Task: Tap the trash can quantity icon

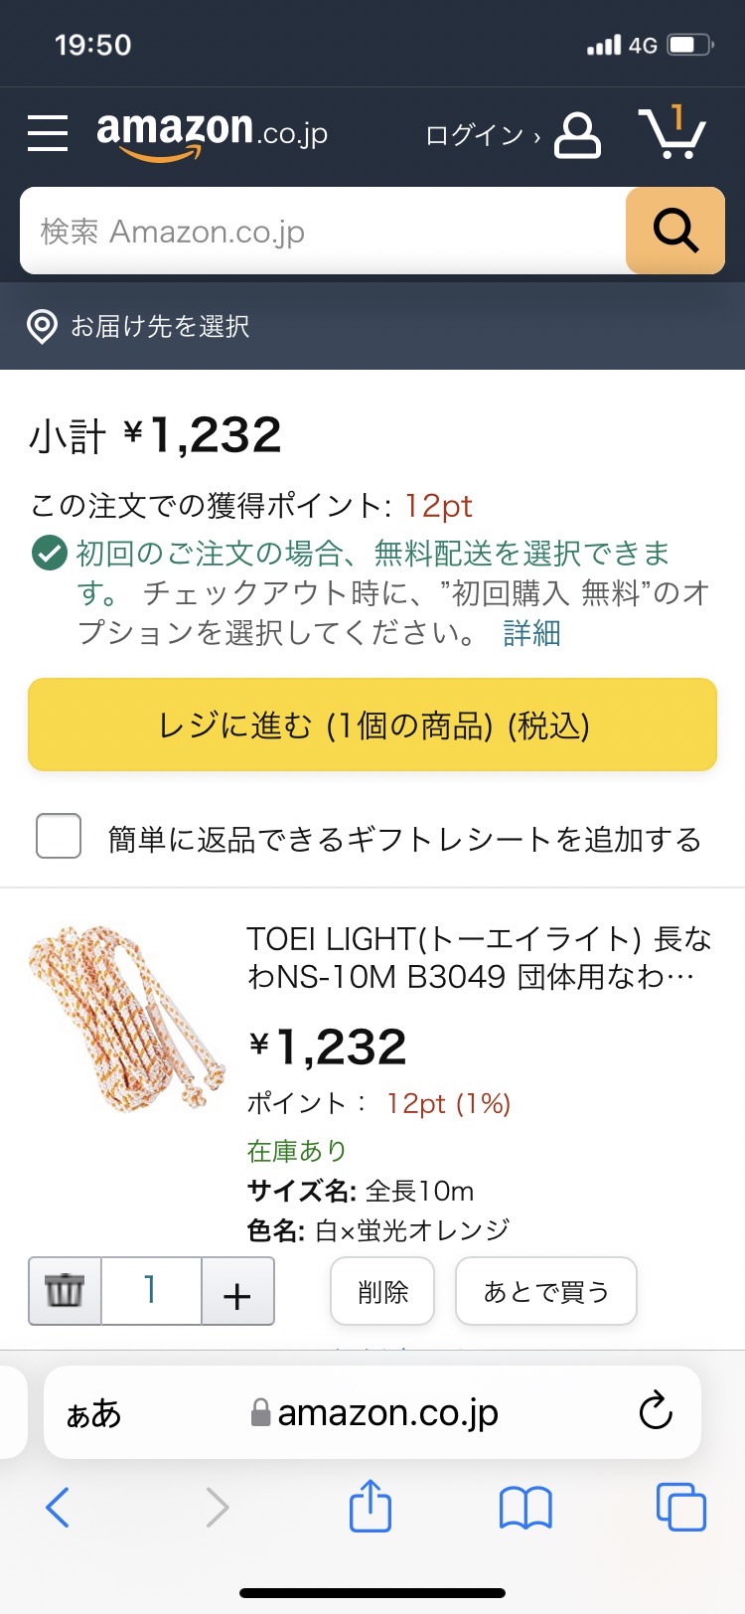Action: pos(66,1291)
